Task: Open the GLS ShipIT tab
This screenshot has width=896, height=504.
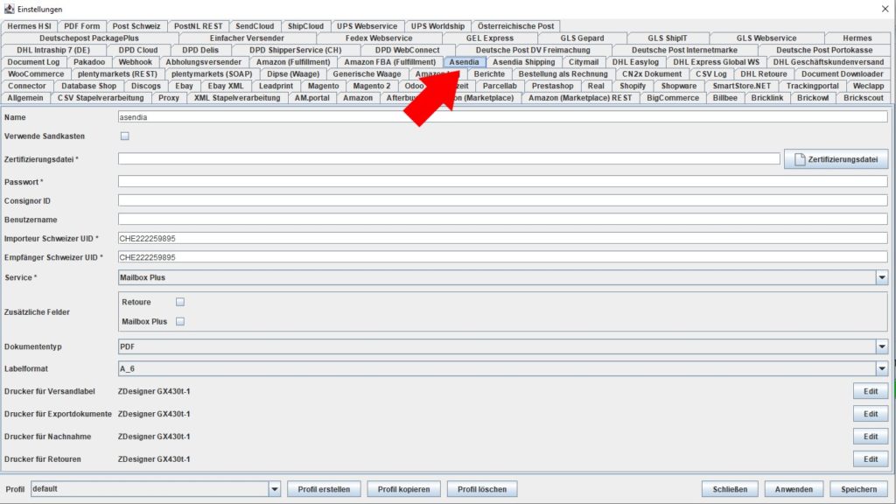Action: [668, 38]
